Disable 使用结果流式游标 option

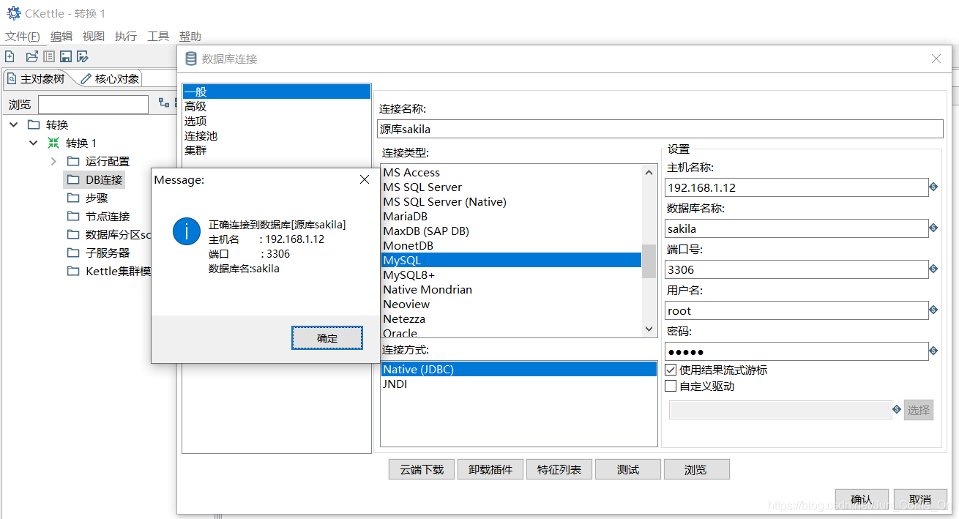click(x=671, y=370)
